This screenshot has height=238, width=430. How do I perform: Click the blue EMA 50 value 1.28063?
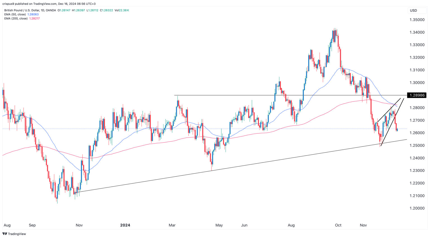[x=33, y=14]
